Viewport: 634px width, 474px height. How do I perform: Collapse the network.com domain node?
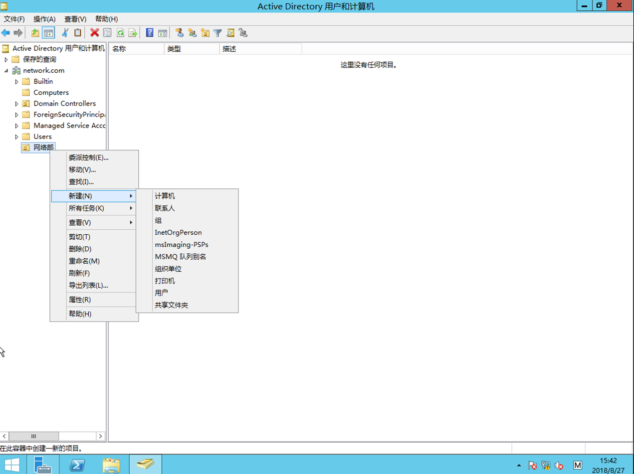point(6,71)
